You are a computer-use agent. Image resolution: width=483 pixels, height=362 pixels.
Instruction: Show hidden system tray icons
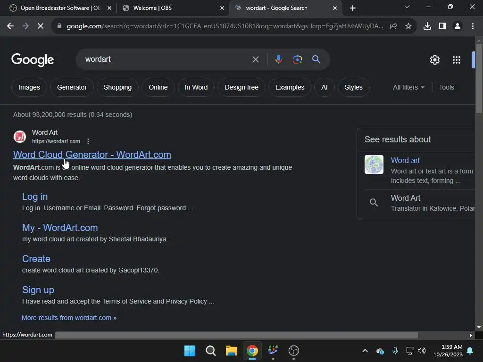(x=365, y=351)
